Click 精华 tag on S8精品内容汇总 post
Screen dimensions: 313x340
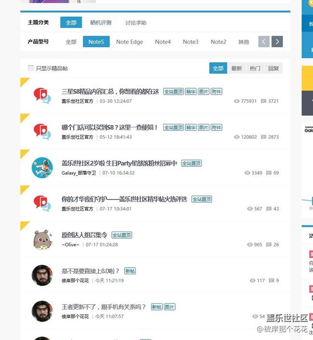click(191, 92)
